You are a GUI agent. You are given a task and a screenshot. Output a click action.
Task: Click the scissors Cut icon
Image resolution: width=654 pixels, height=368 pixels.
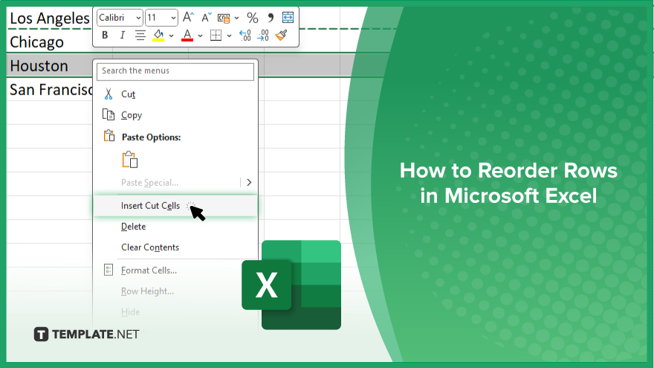pyautogui.click(x=109, y=94)
